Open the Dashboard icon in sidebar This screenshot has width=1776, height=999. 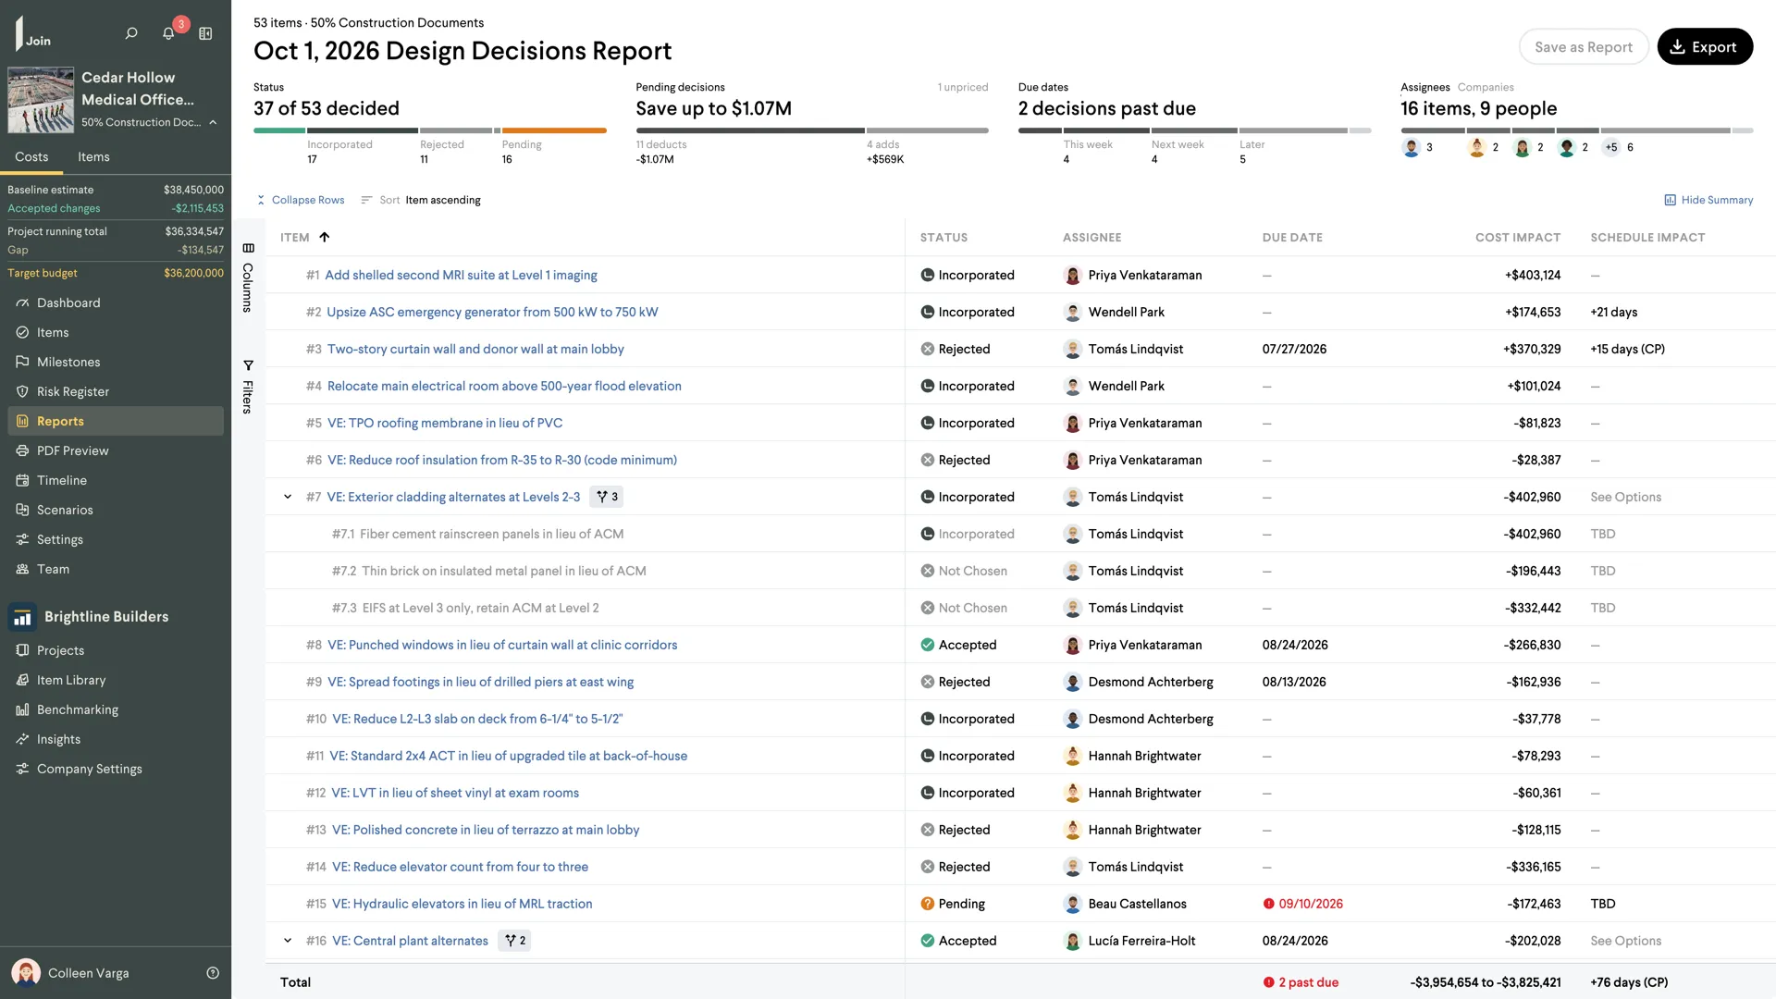pos(22,303)
